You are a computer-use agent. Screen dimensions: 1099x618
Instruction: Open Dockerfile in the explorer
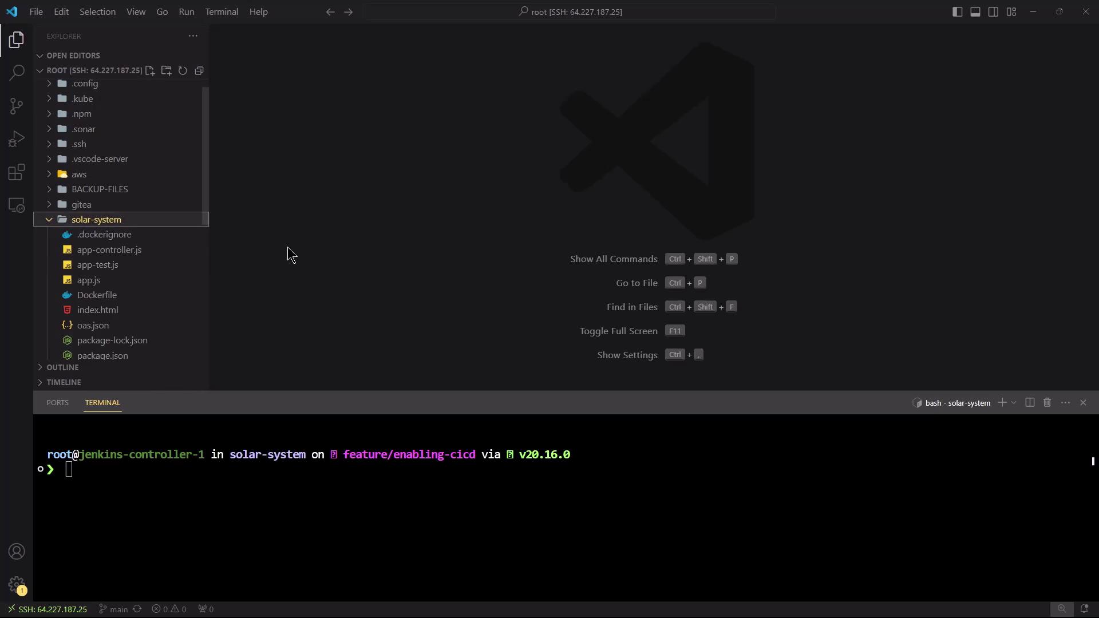pos(97,295)
